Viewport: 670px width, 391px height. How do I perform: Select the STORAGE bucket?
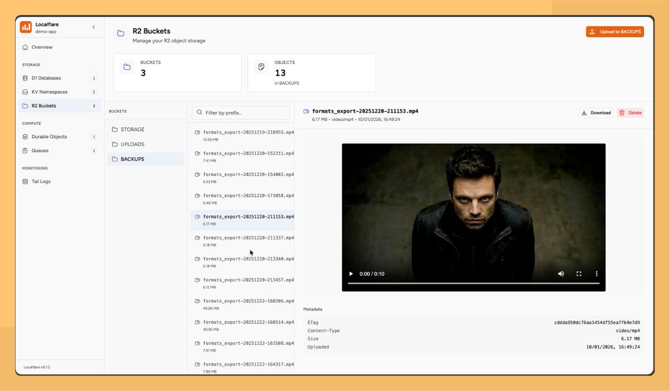pos(145,129)
